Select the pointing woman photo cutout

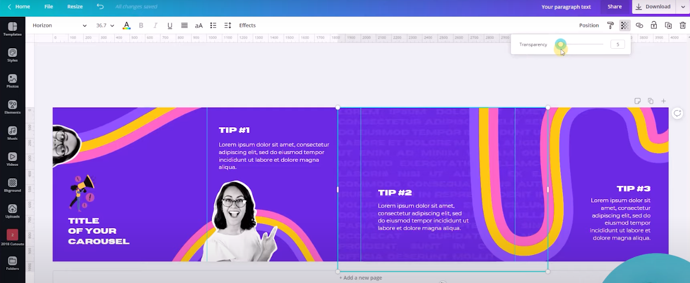(239, 221)
